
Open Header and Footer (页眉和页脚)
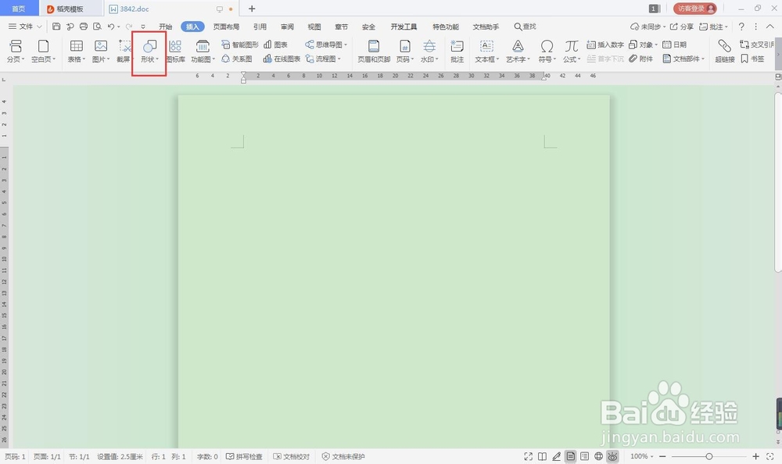tap(374, 51)
